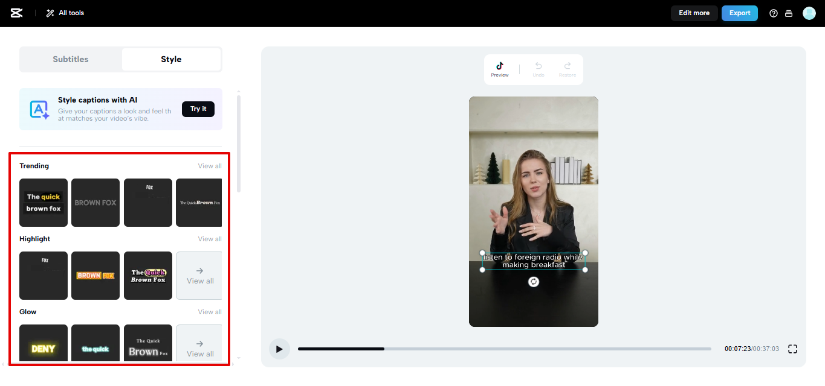Image resolution: width=825 pixels, height=386 pixels.
Task: Click the plan/billing icon in the top bar
Action: click(x=789, y=13)
